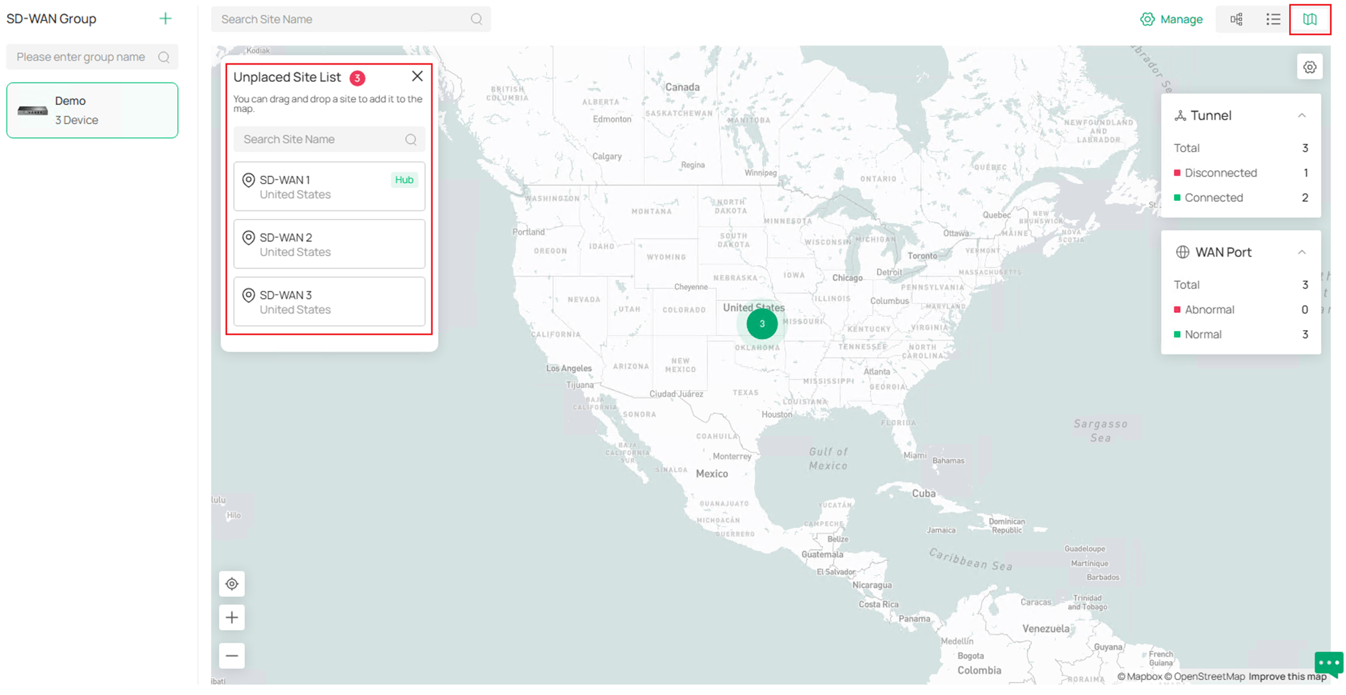
Task: Collapse the WAN Port panel
Action: (1302, 252)
